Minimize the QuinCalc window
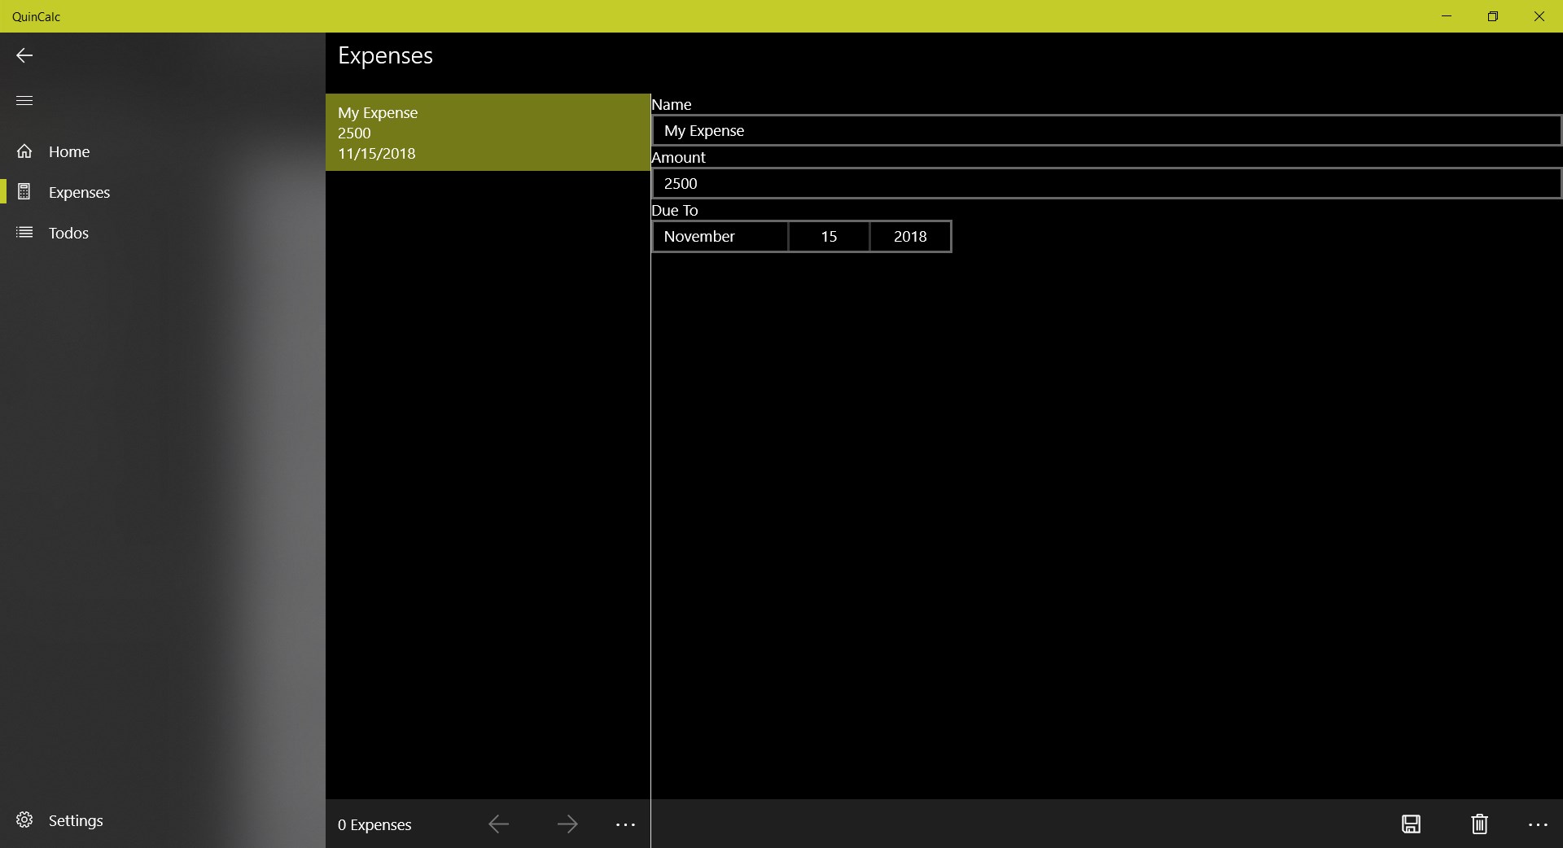This screenshot has height=848, width=1563. pos(1447,16)
